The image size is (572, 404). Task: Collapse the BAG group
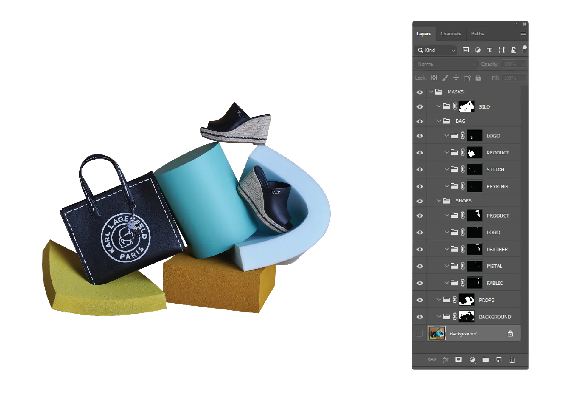pos(439,121)
